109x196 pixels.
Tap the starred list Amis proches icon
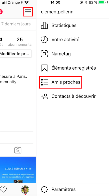pyautogui.click(x=44, y=82)
